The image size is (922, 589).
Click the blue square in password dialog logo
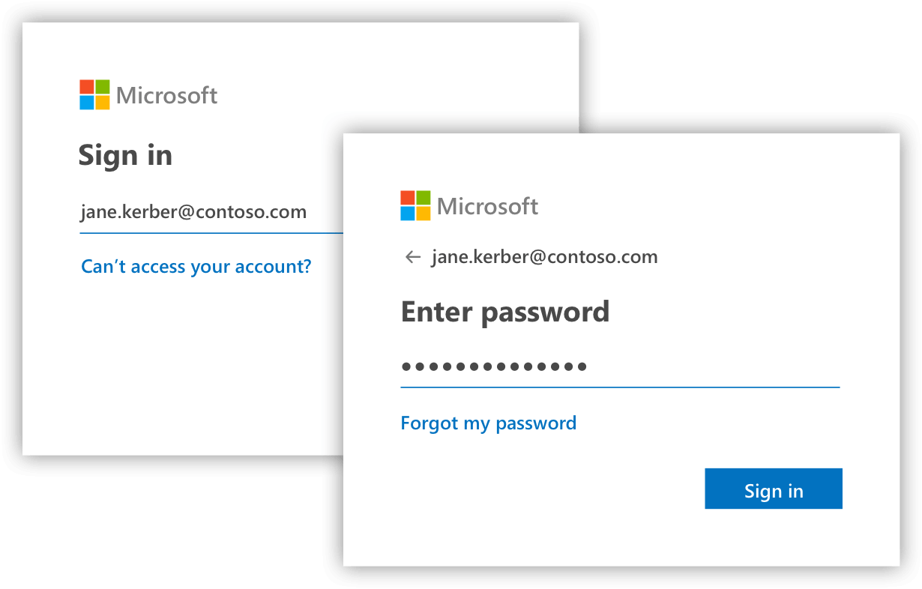tap(408, 214)
